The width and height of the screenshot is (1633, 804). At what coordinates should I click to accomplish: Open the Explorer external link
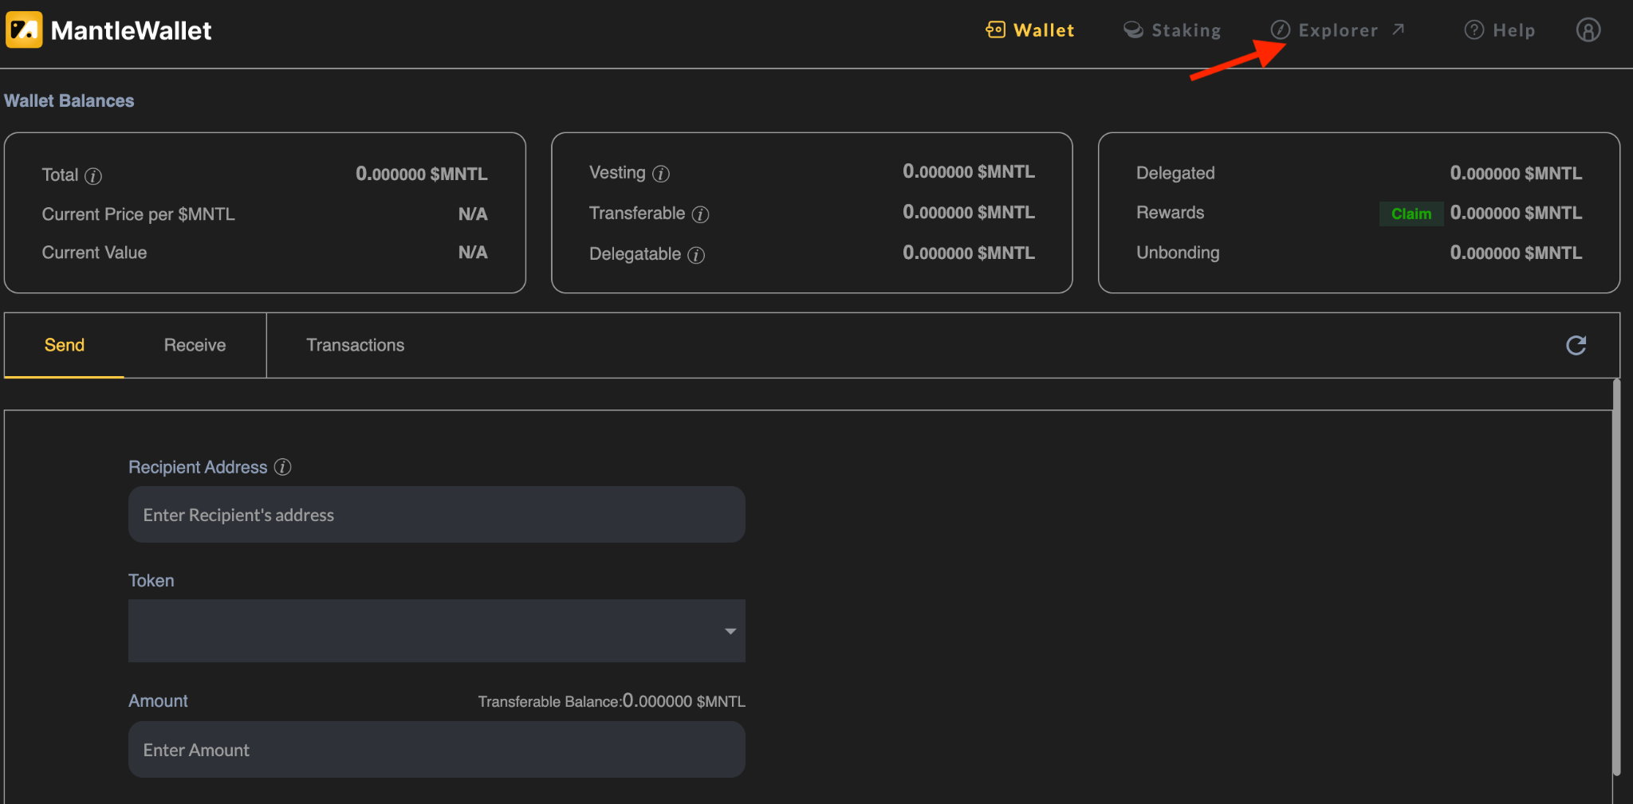tap(1337, 30)
